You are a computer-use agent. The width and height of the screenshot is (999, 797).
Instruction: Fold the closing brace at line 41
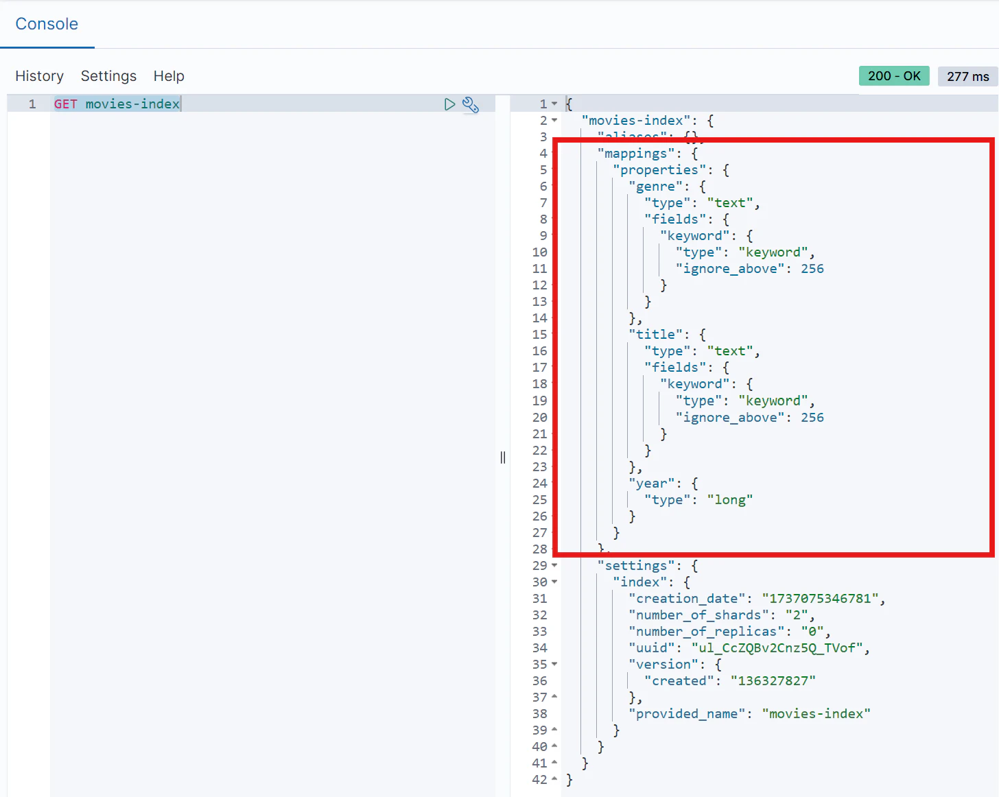(554, 763)
